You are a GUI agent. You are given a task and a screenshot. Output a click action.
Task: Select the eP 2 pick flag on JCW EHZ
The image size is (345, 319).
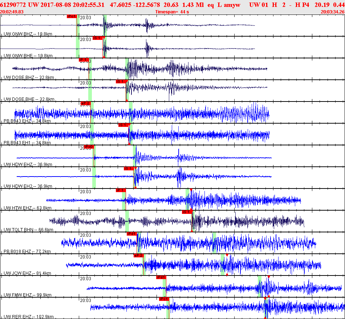coord(139,256)
